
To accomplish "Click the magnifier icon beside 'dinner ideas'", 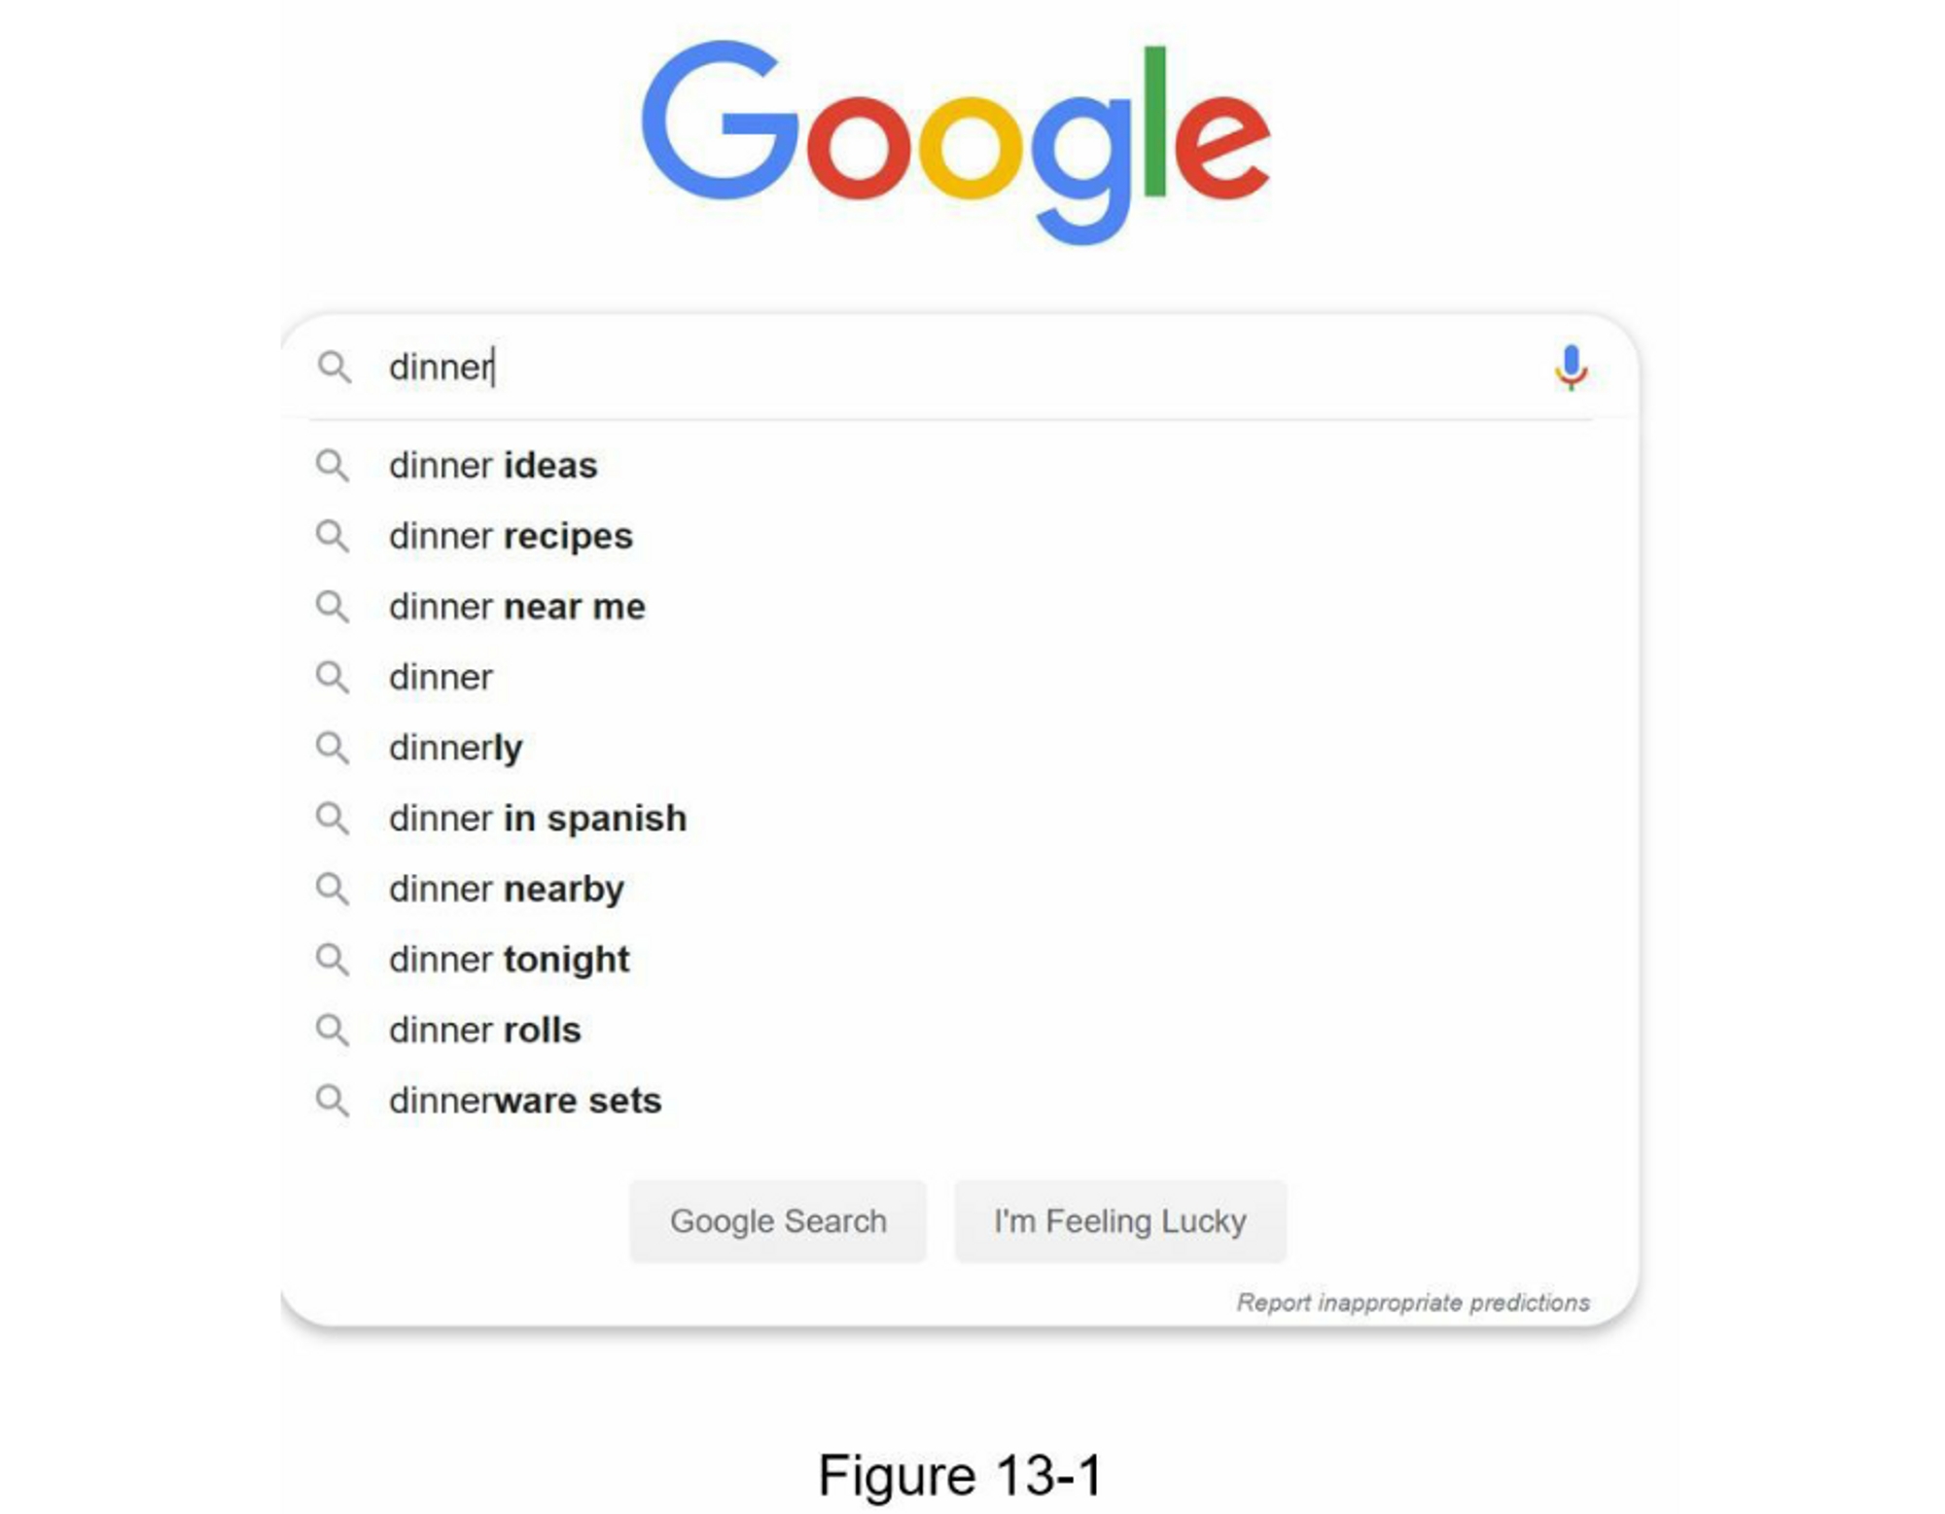I will point(332,466).
